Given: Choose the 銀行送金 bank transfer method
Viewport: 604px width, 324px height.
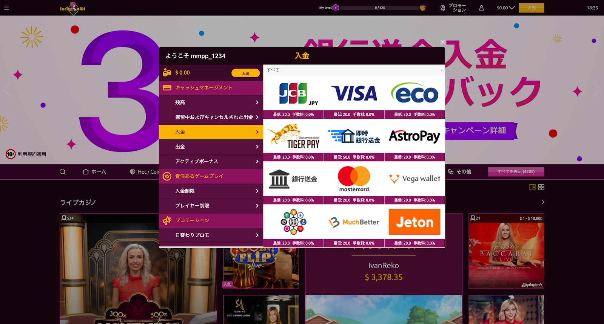Looking at the screenshot, I should tap(293, 183).
